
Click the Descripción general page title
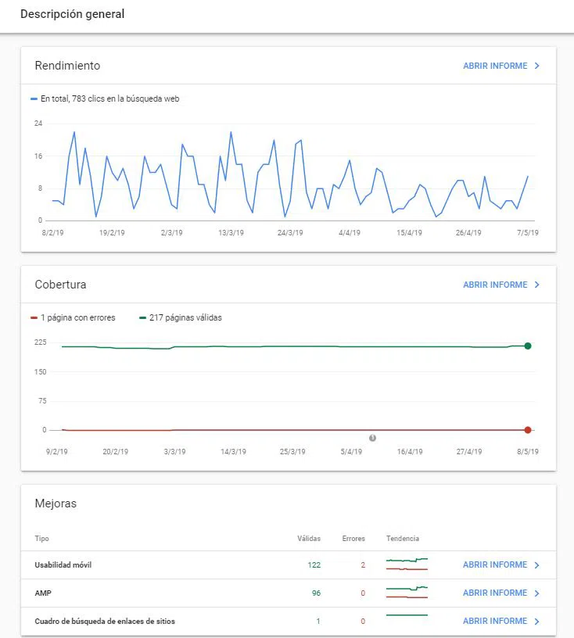click(x=73, y=14)
